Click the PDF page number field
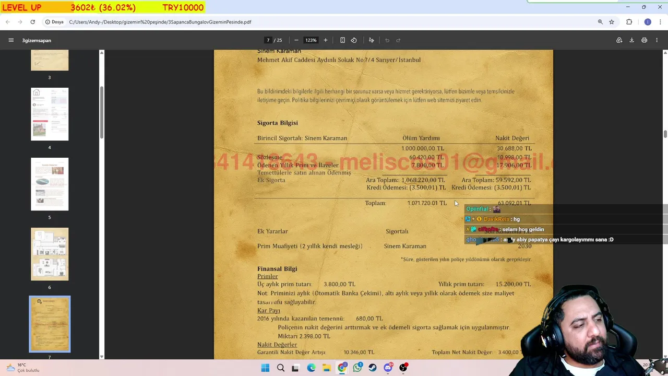Viewport: 668px width, 376px height. [268, 40]
